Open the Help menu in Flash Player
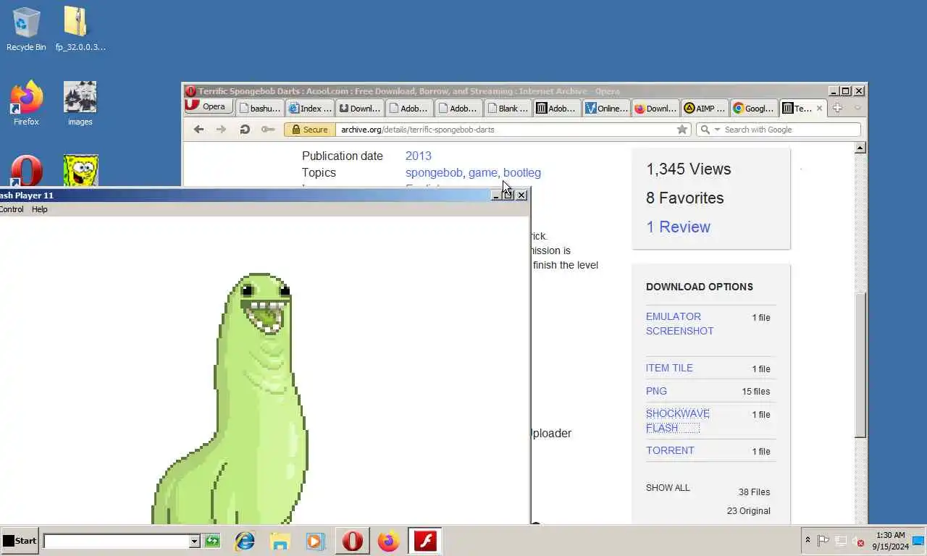The image size is (927, 556). tap(40, 209)
